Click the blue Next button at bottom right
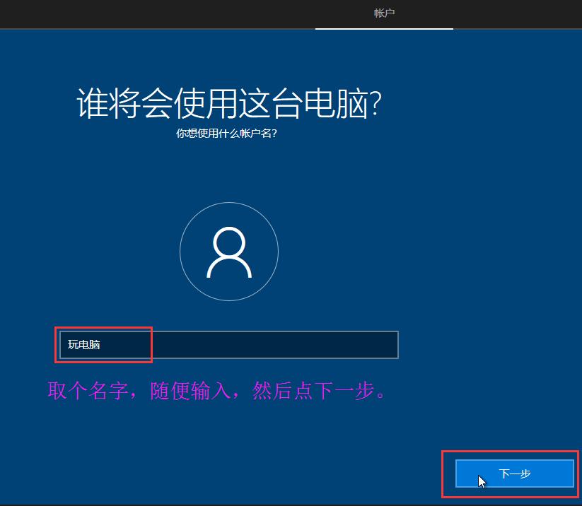 514,473
